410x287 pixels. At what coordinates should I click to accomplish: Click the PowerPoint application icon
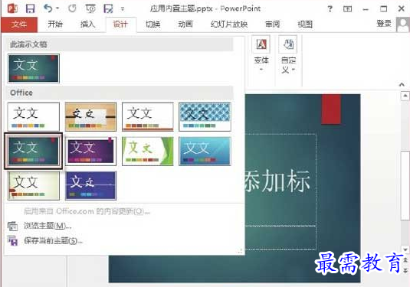13,8
